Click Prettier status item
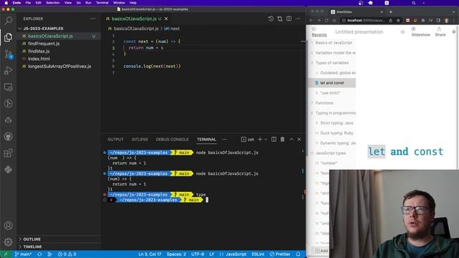 (x=280, y=254)
